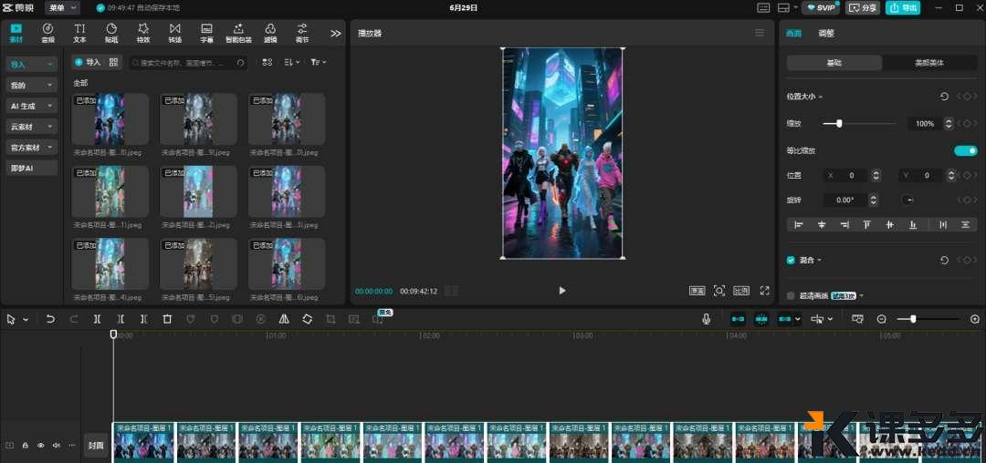Expand the 云素材 sidebar category
This screenshot has width=986, height=463.
click(31, 126)
